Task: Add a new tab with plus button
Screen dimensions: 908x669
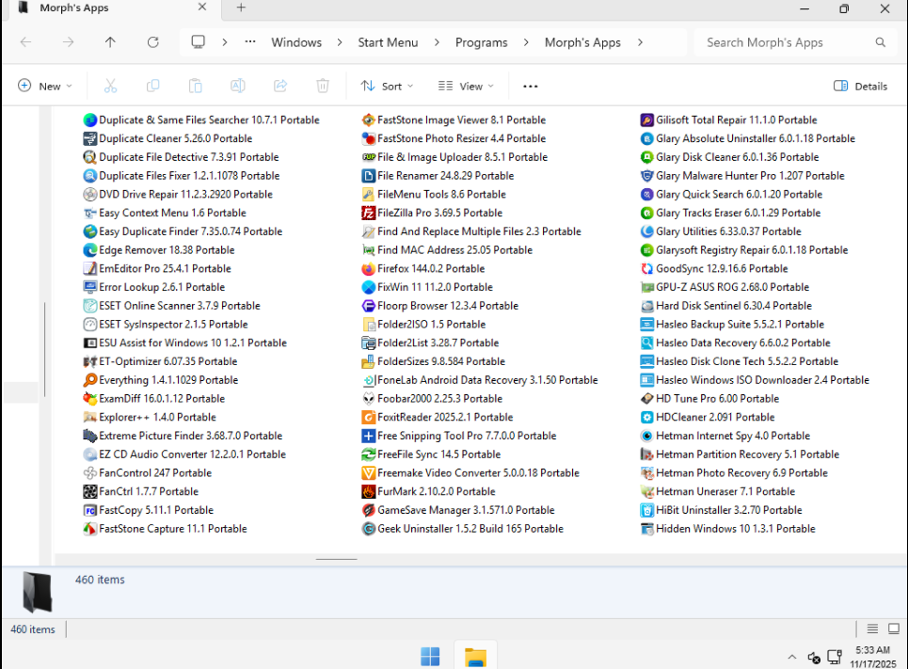Action: click(x=241, y=8)
